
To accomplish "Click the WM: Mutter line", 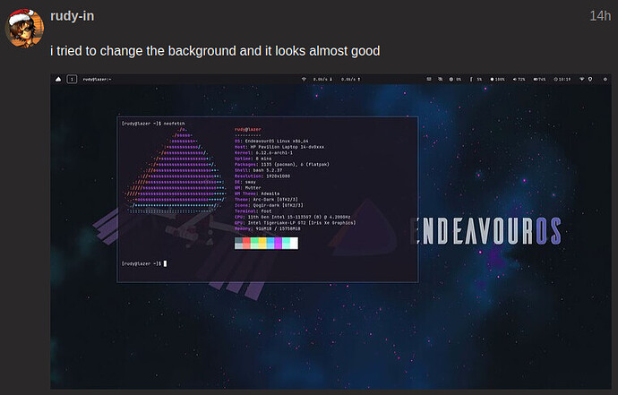I will pos(247,187).
